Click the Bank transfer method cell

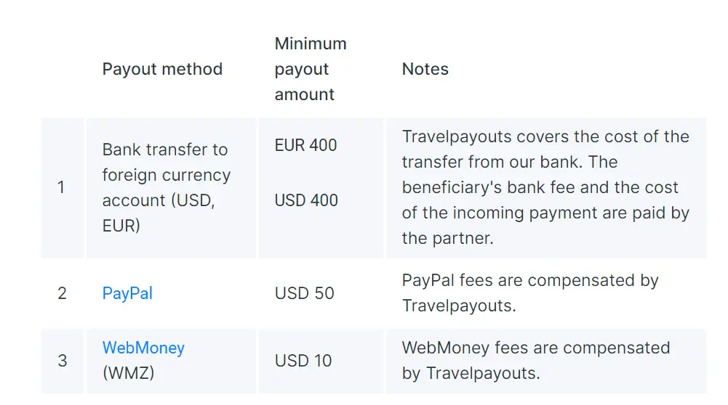[165, 150]
